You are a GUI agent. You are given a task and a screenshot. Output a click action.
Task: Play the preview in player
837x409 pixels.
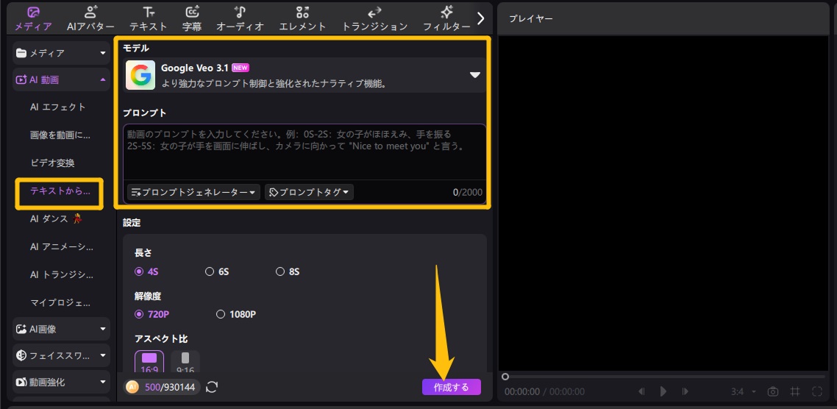click(663, 391)
